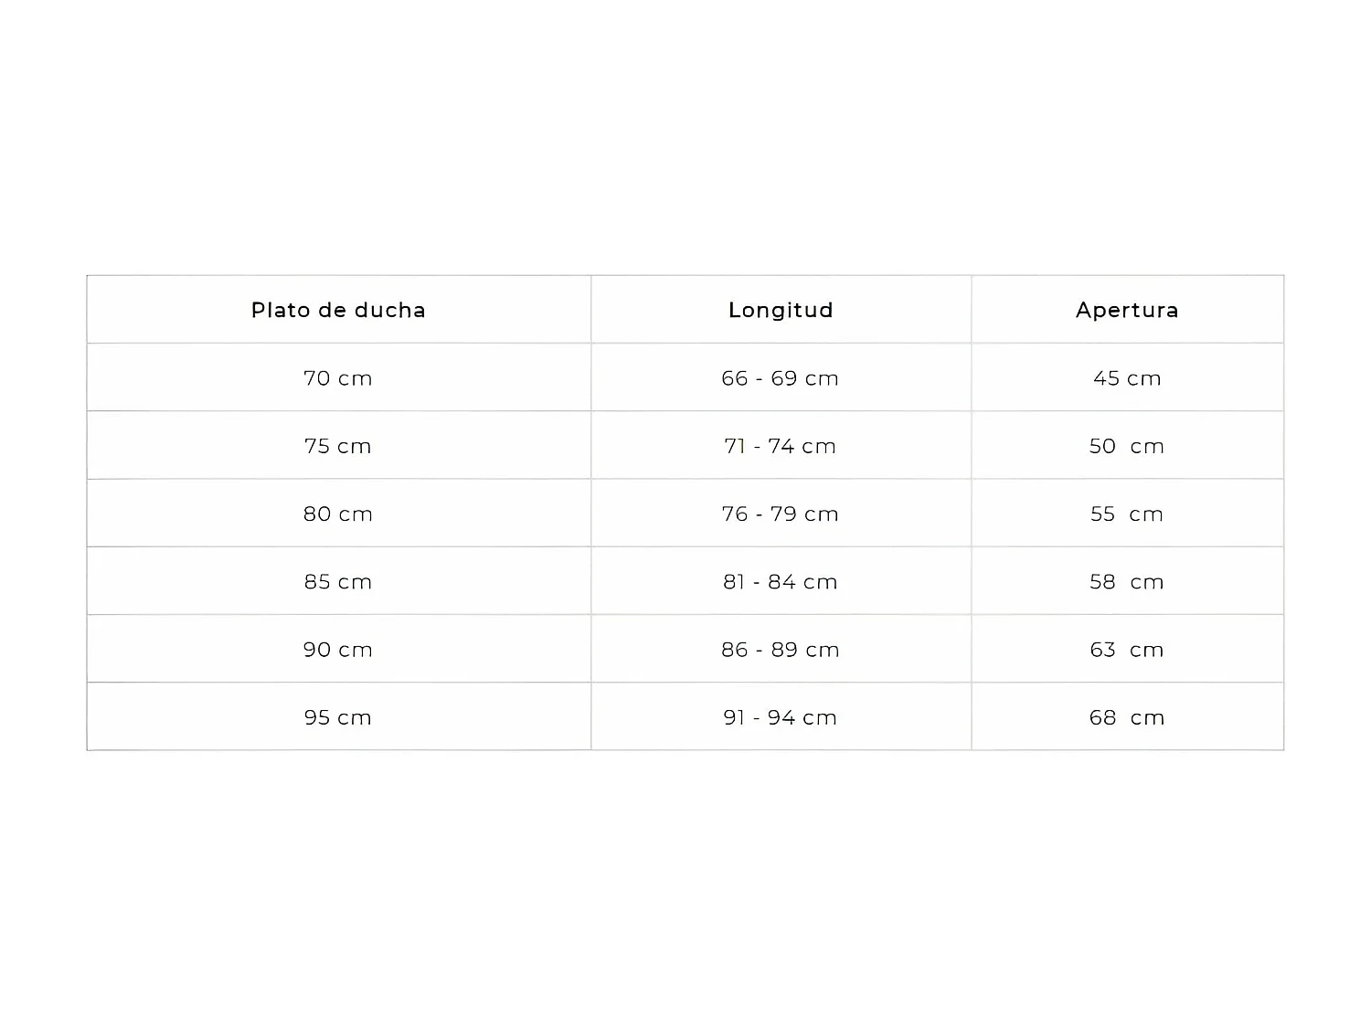The width and height of the screenshot is (1371, 1028).
Task: Select the '95 cm' shower tray cell
Action: [x=338, y=717]
